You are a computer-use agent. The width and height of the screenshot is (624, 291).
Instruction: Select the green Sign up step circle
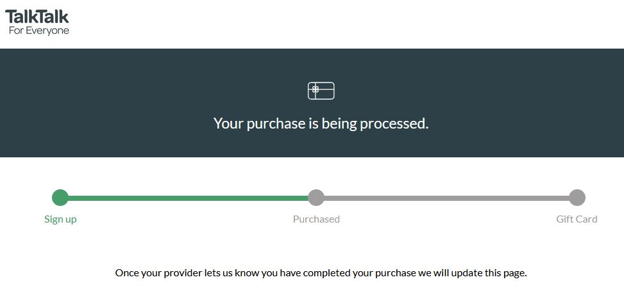[60, 198]
